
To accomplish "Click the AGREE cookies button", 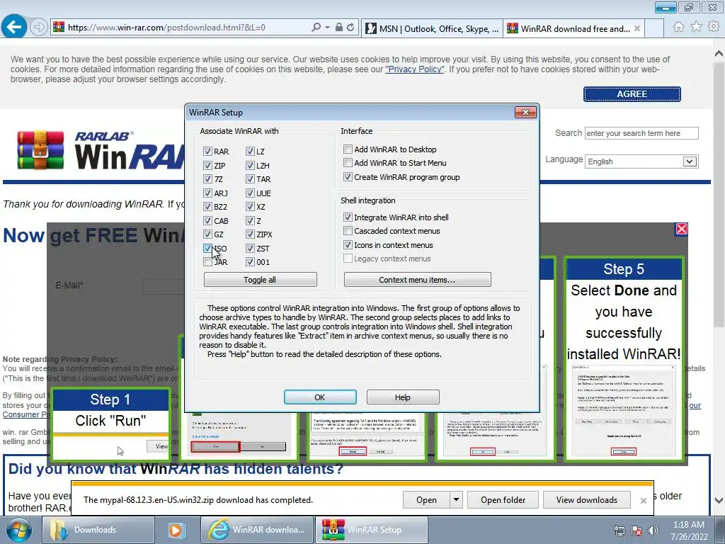I will (632, 94).
